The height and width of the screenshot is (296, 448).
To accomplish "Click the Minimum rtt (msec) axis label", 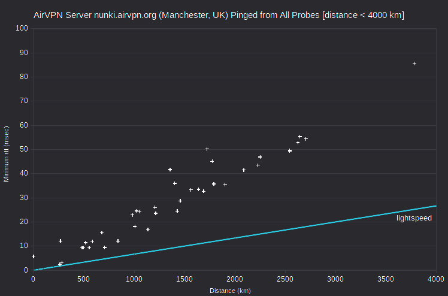I will click(6, 154).
